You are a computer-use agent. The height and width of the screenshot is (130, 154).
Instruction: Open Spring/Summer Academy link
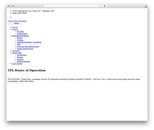coord(29,42)
